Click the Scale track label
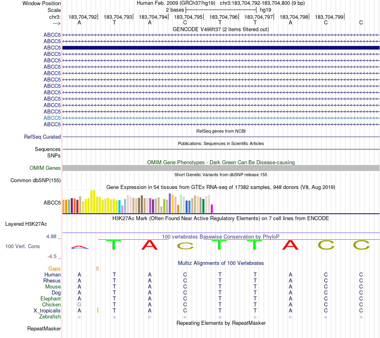This screenshot has width=380, height=338. pyautogui.click(x=54, y=10)
